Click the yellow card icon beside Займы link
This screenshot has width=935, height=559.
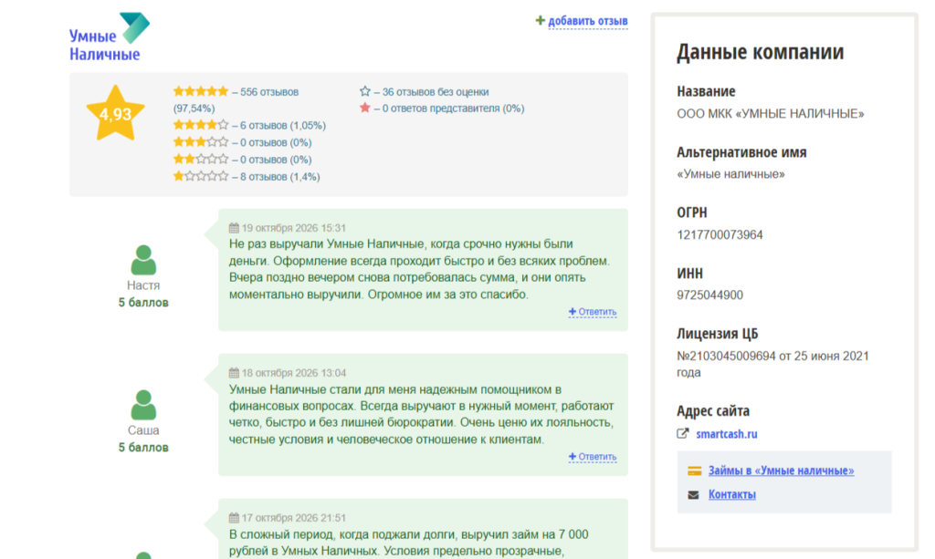coord(694,471)
